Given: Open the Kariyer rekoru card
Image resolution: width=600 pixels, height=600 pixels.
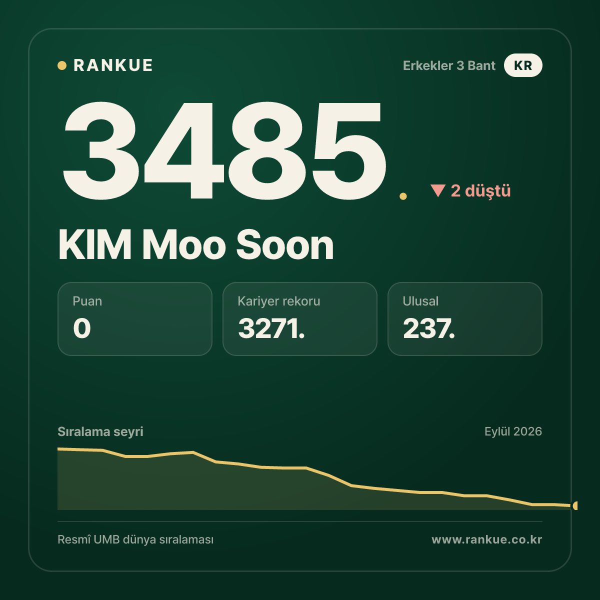Looking at the screenshot, I should click(300, 319).
